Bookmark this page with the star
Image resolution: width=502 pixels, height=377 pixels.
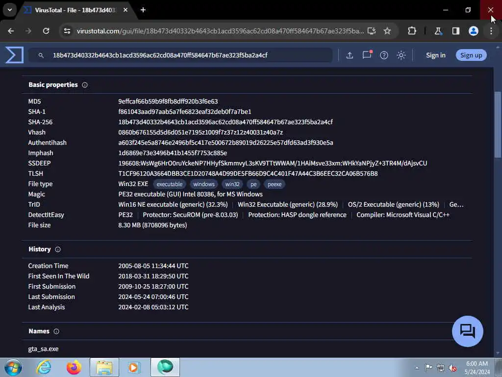pos(387,31)
